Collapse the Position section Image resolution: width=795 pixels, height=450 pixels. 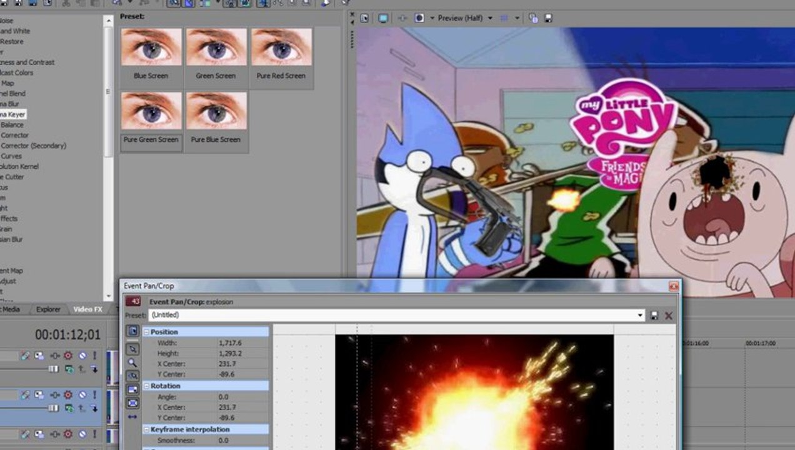147,332
